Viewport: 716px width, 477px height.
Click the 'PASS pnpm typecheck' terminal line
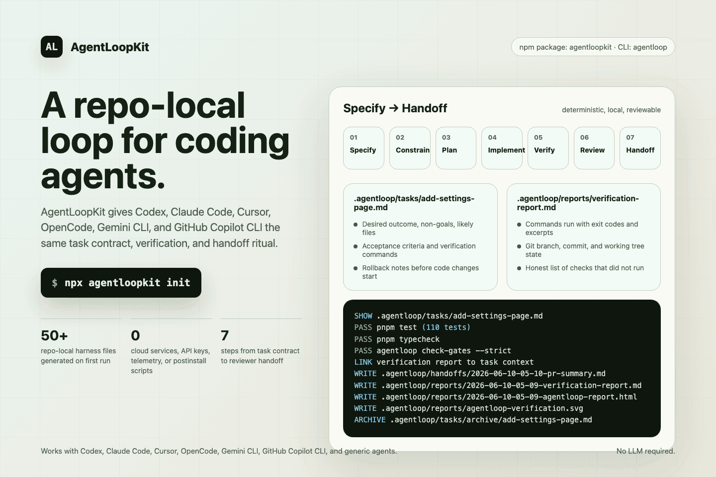(x=397, y=339)
